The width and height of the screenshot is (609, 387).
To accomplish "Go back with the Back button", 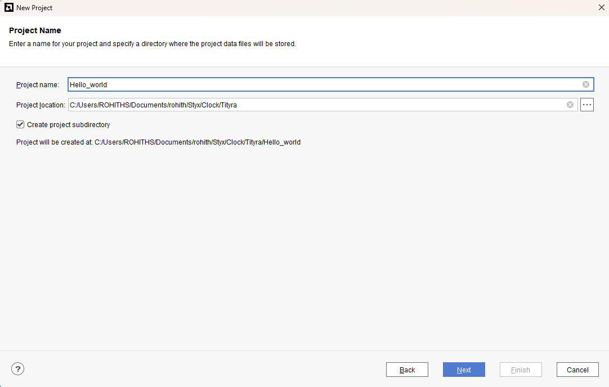I will click(407, 370).
